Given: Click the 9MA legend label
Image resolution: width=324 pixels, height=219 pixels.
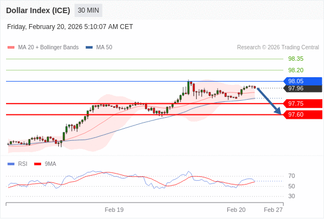Looking at the screenshot, I should pyautogui.click(x=51, y=164).
